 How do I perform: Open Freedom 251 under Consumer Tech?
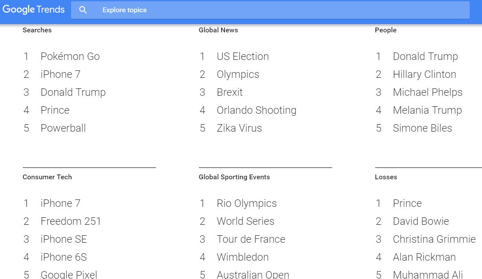click(x=71, y=221)
